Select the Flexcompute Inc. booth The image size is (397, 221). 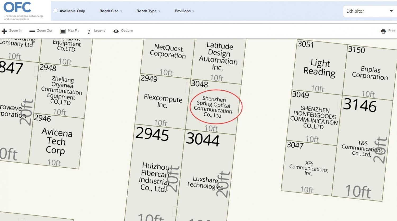(x=163, y=101)
